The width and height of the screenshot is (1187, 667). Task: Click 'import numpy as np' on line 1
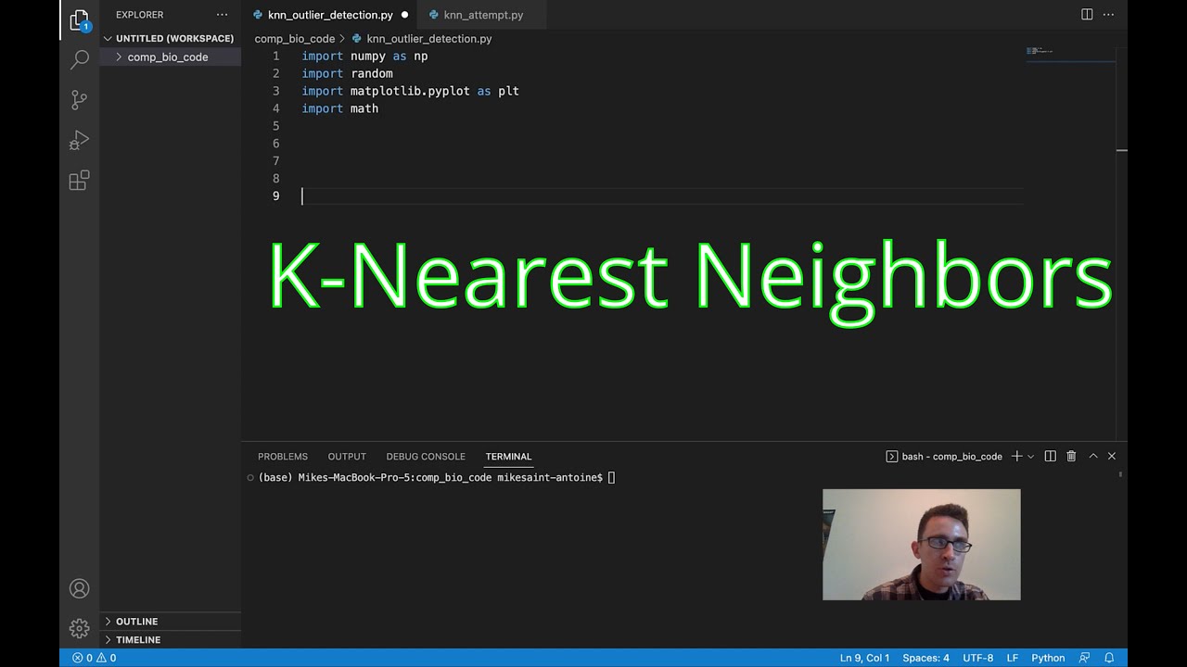(364, 57)
